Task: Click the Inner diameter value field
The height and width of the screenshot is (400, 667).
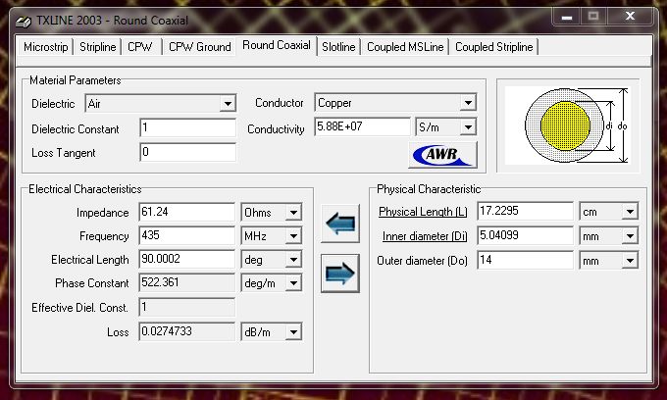Action: (525, 235)
